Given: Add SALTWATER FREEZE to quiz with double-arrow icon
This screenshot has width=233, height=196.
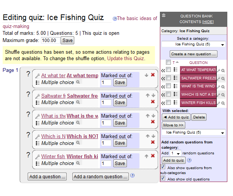Looking at the screenshot, I should click(163, 78).
